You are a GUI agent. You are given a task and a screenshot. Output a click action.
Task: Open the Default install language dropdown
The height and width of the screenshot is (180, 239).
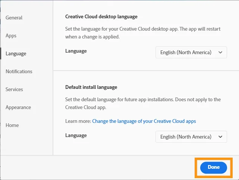(x=191, y=137)
